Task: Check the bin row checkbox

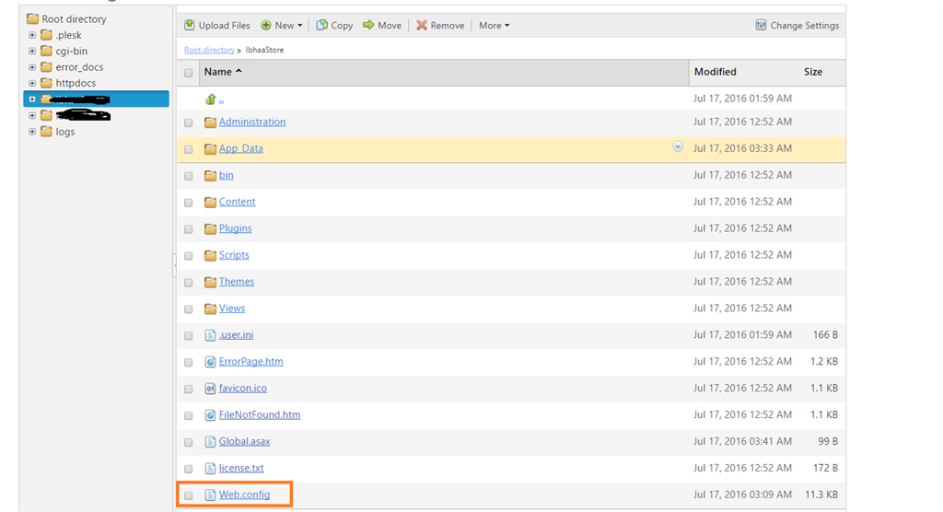Action: pyautogui.click(x=188, y=176)
